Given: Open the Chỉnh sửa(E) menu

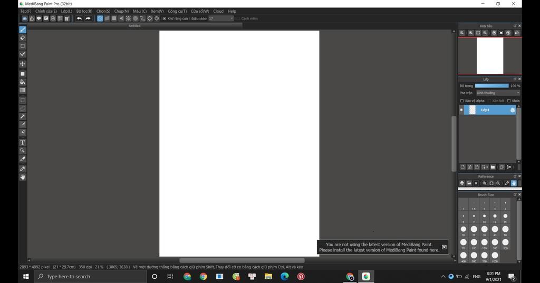Looking at the screenshot, I should point(46,11).
